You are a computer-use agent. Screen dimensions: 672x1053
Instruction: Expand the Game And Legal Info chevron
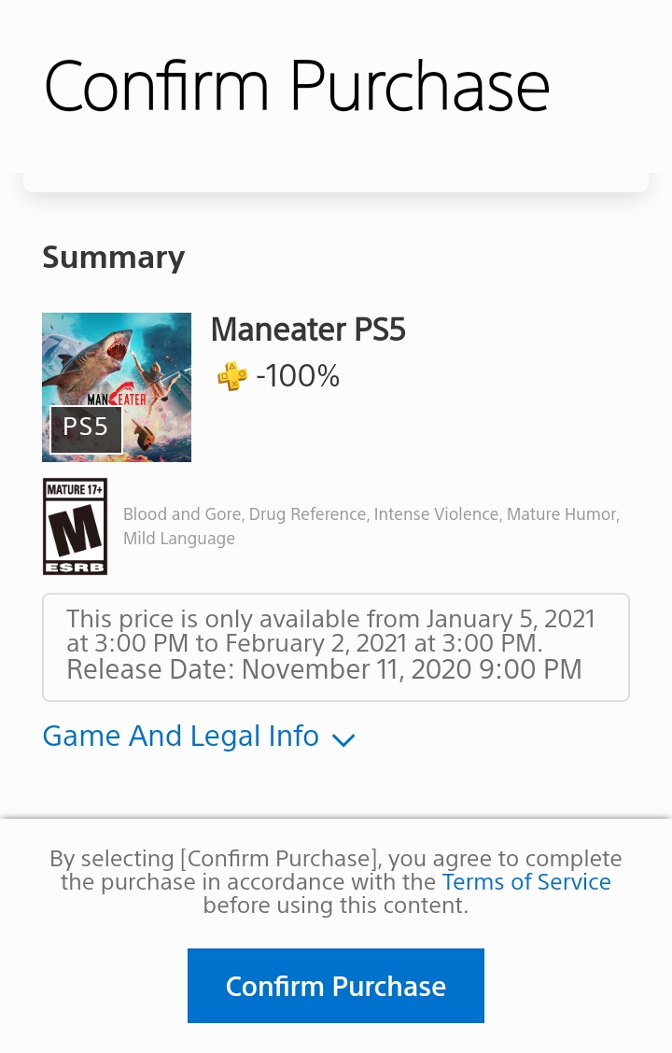343,739
